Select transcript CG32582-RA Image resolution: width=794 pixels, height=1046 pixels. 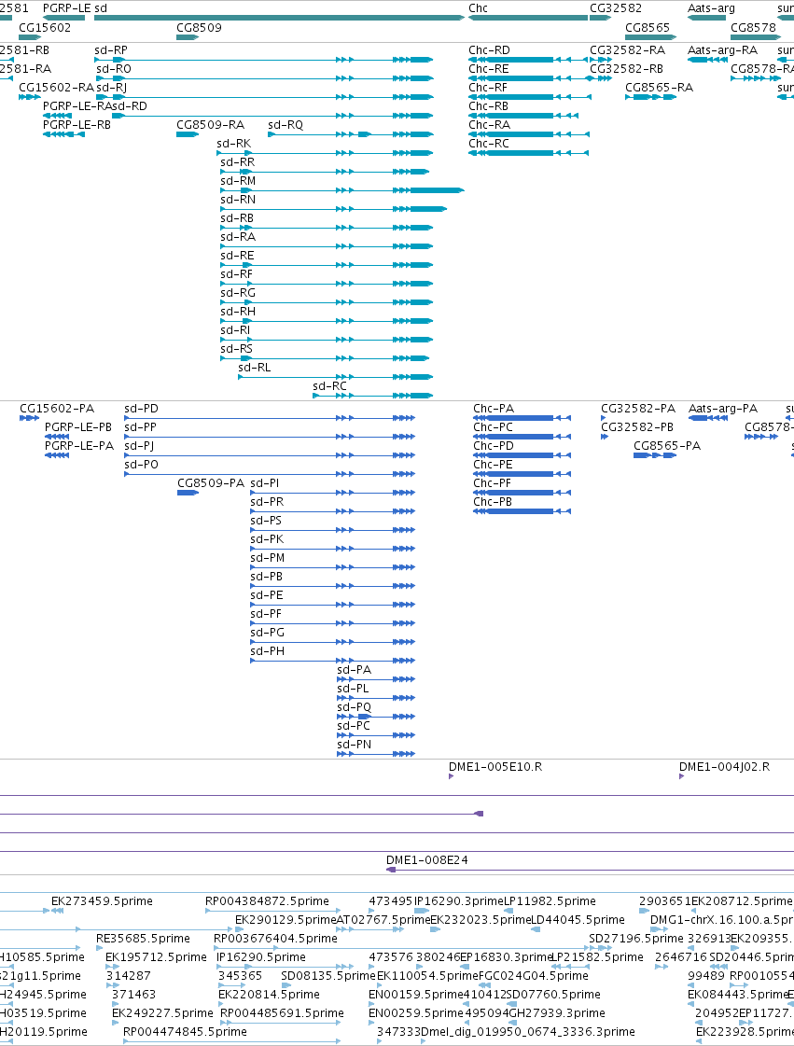coord(601,60)
